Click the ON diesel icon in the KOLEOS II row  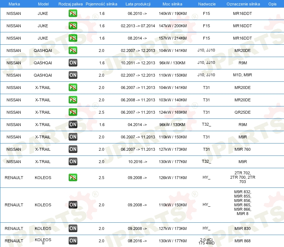(x=73, y=241)
